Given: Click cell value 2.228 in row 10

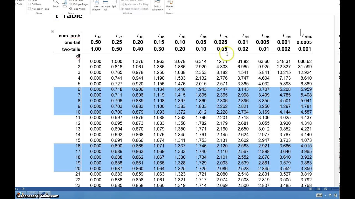Looking at the screenshot, I should point(222,112).
